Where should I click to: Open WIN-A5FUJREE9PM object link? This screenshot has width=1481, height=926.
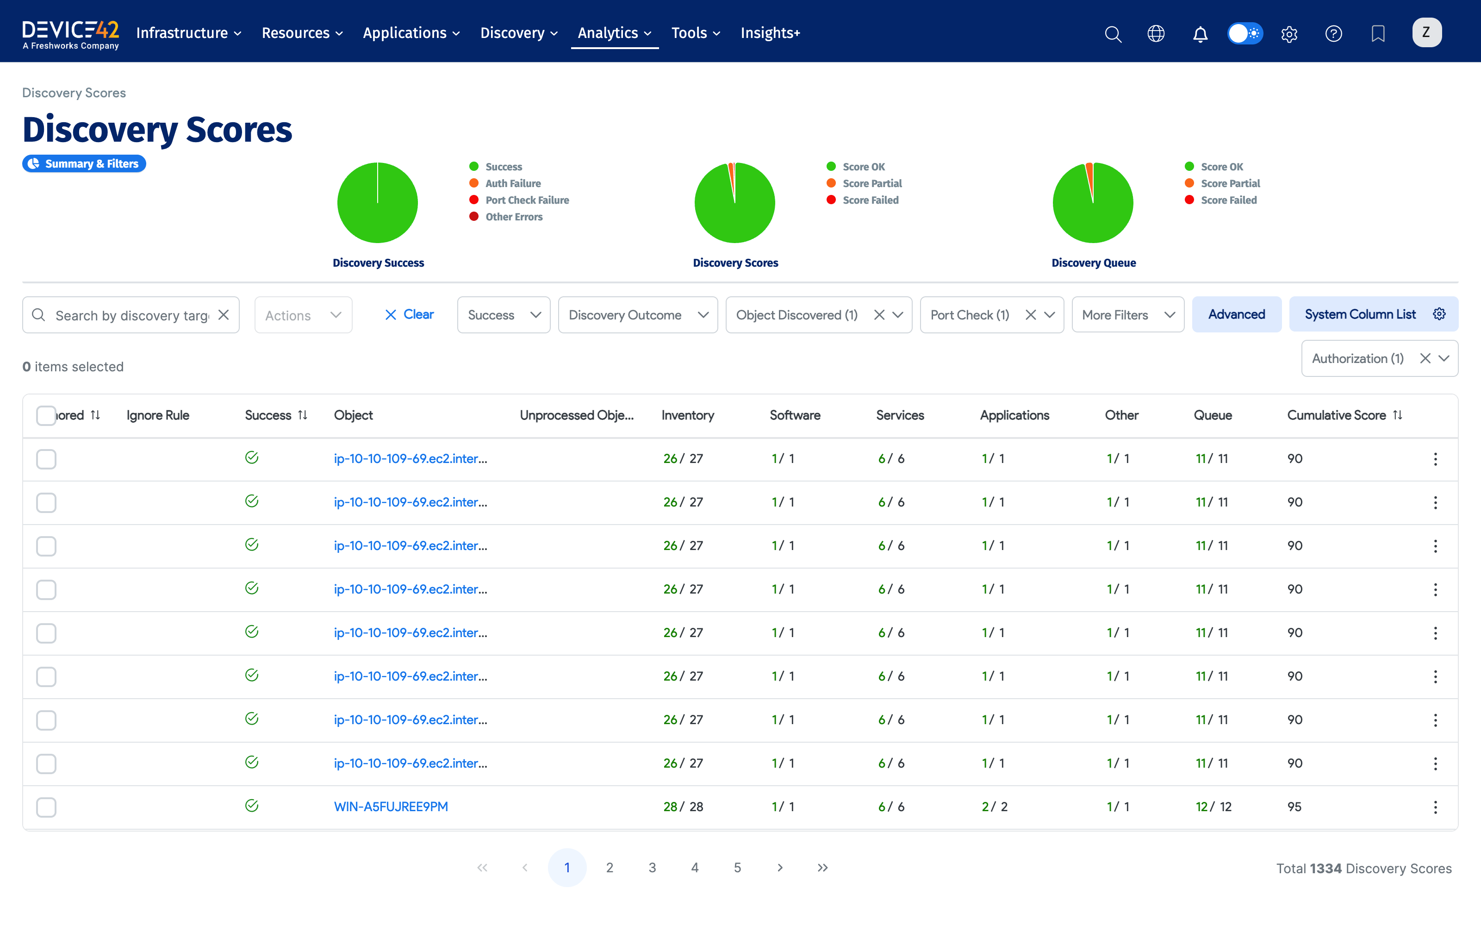click(391, 807)
